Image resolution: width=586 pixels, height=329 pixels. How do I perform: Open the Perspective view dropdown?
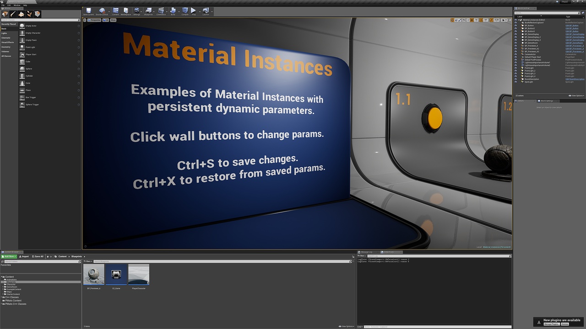pyautogui.click(x=94, y=20)
